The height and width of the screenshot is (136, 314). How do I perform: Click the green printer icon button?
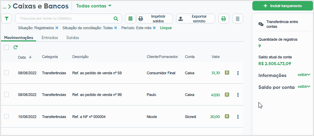[x=223, y=19]
